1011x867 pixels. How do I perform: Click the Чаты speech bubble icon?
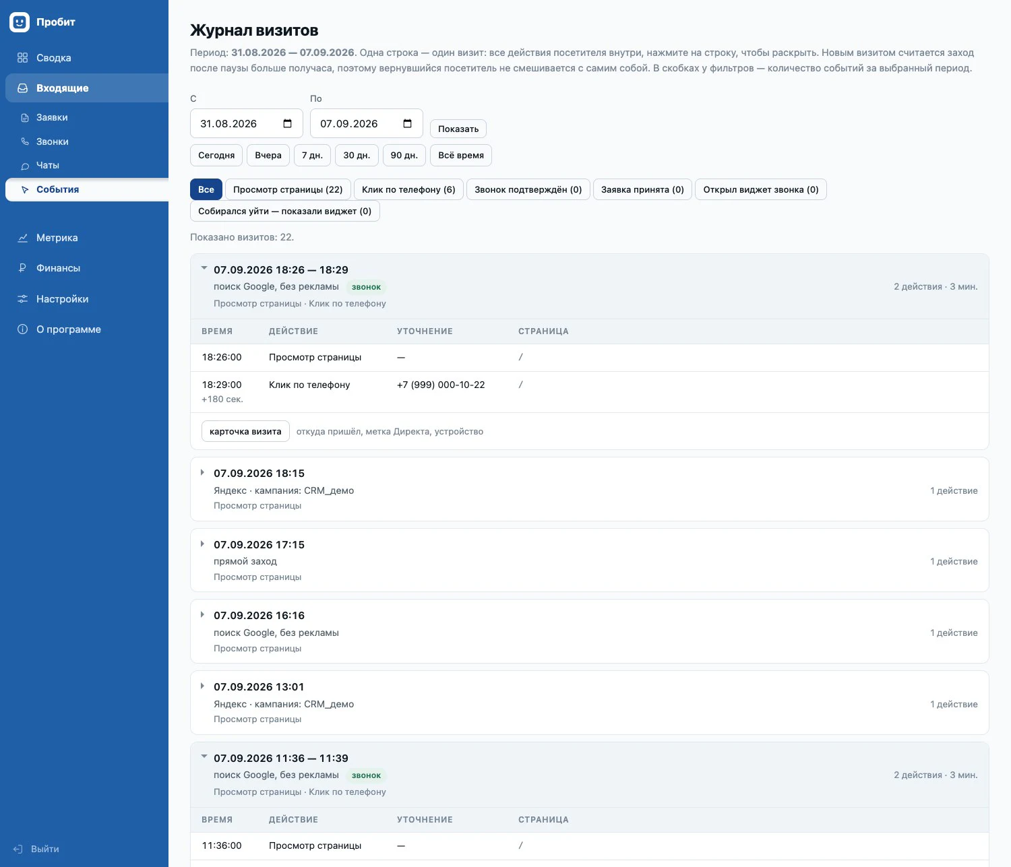[25, 166]
